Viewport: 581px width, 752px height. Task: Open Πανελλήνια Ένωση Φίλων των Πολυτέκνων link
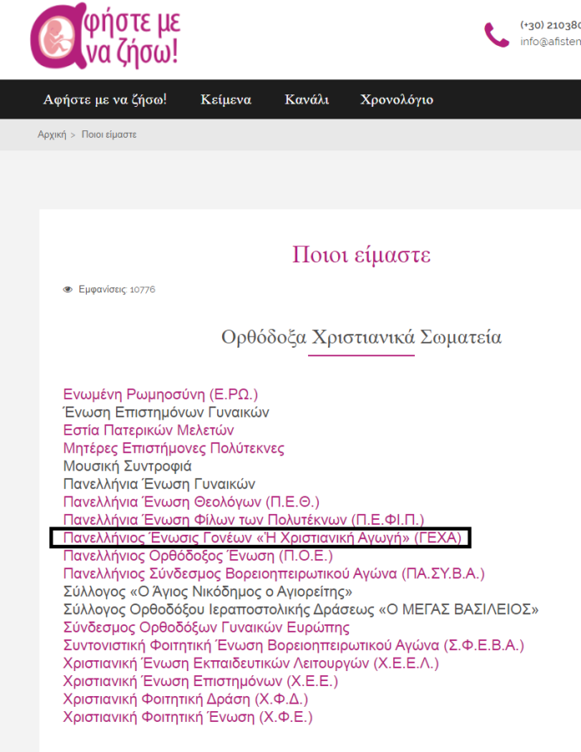[244, 520]
